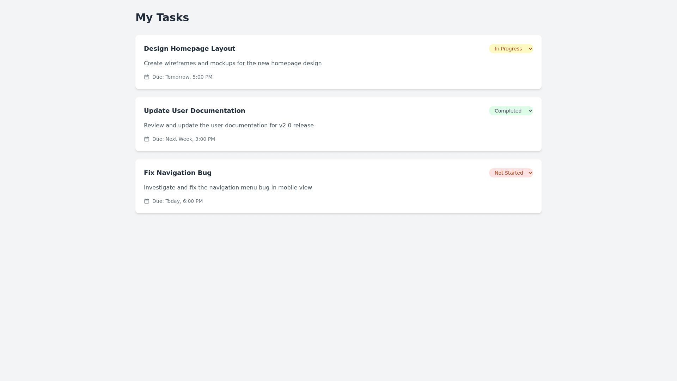Click the Due Next Week 3:00 PM label
Image resolution: width=677 pixels, height=381 pixels.
[x=183, y=139]
